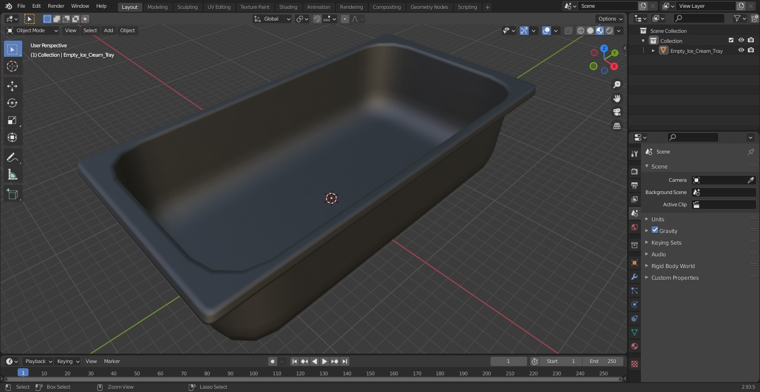
Task: Open the Physics properties tab
Action: pos(634,304)
